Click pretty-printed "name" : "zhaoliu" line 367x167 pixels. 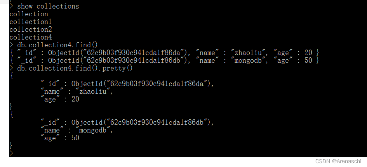point(77,91)
